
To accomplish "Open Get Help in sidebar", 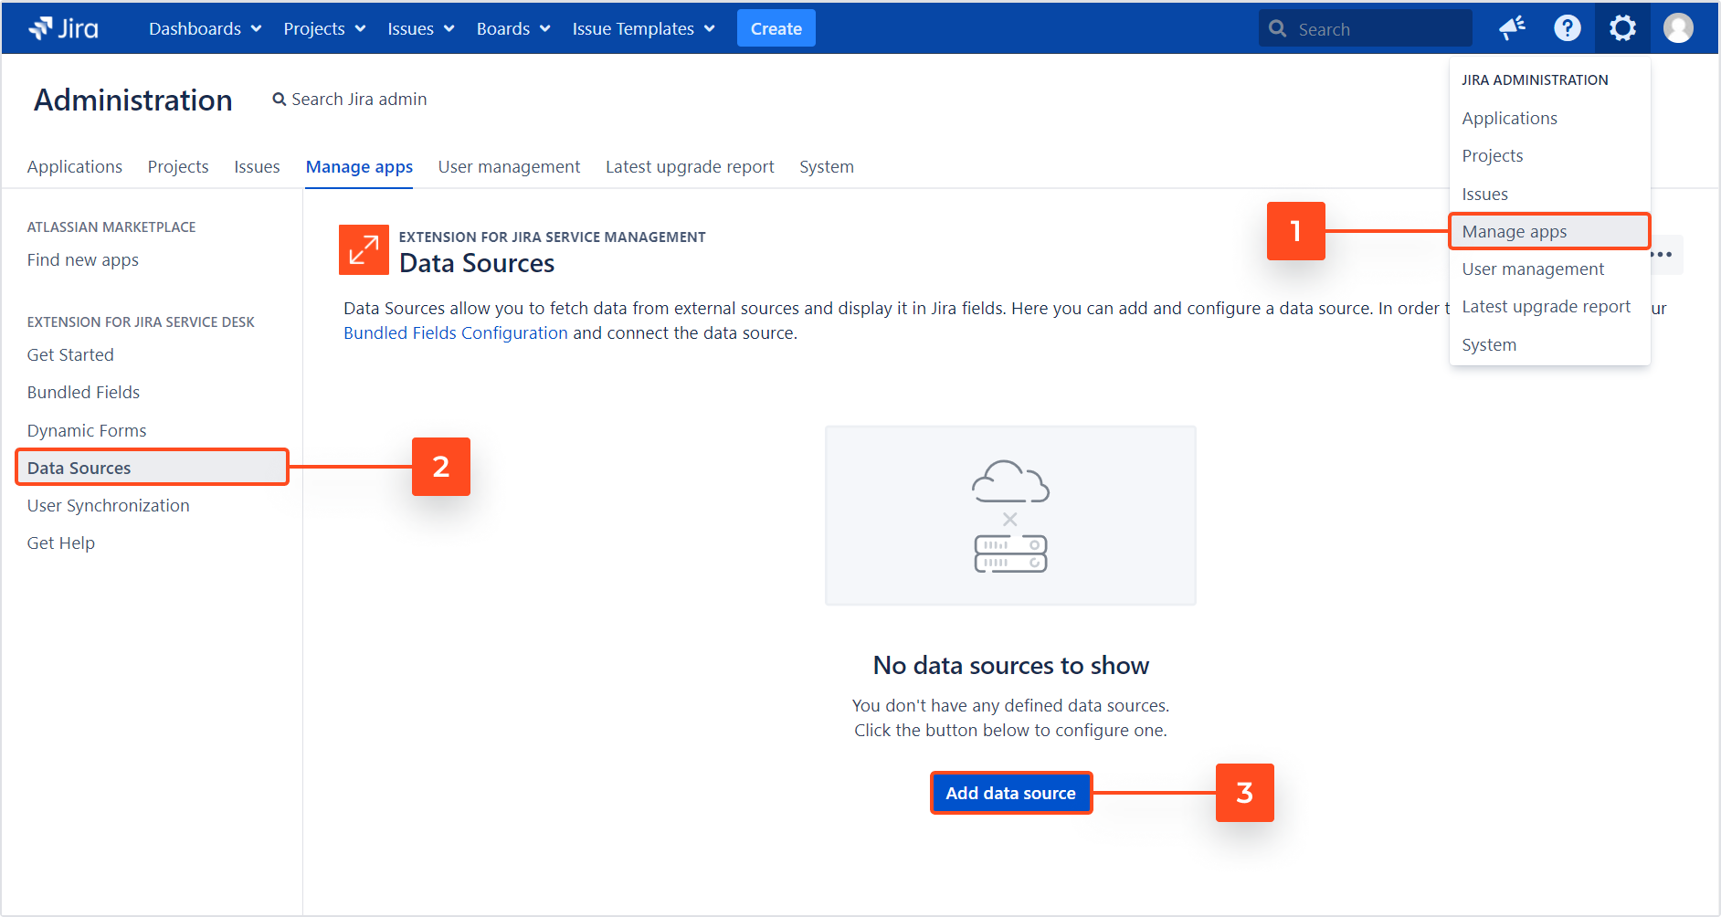I will tap(61, 543).
